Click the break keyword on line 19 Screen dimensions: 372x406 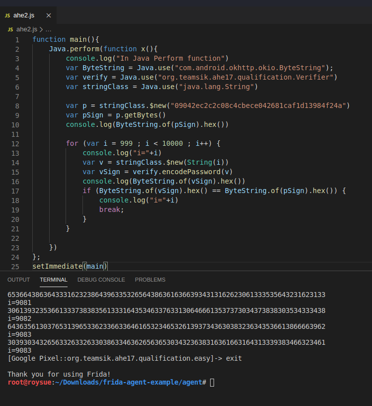111,209
